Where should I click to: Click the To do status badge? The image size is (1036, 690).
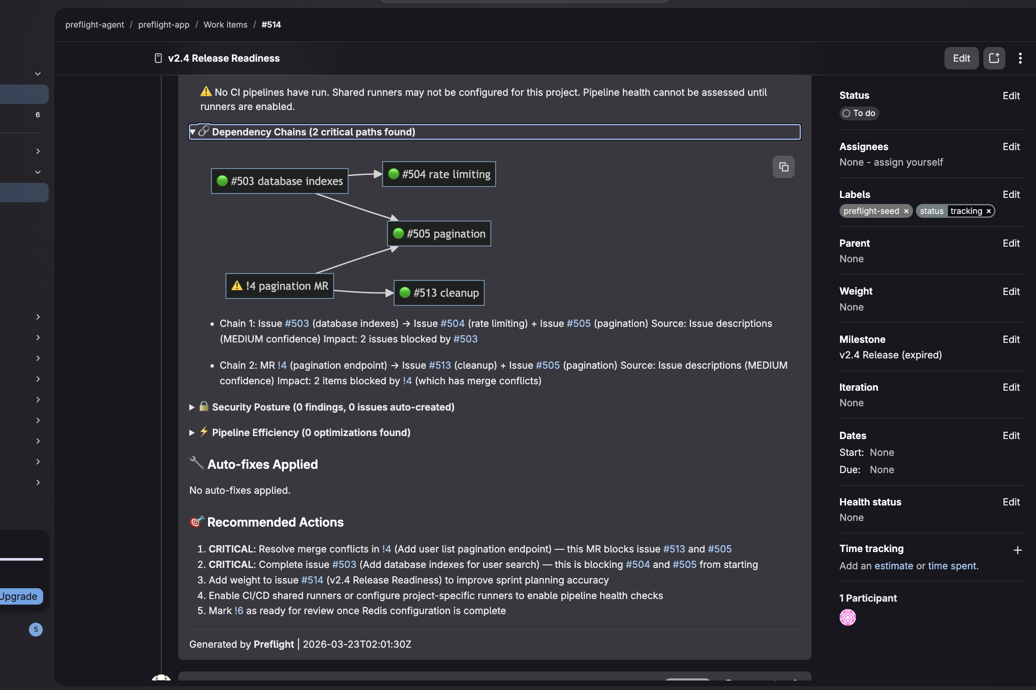(x=859, y=113)
